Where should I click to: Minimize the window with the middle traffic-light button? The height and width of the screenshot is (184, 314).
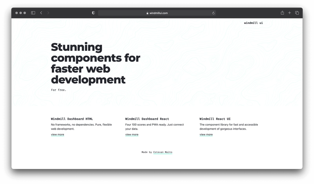(21, 13)
